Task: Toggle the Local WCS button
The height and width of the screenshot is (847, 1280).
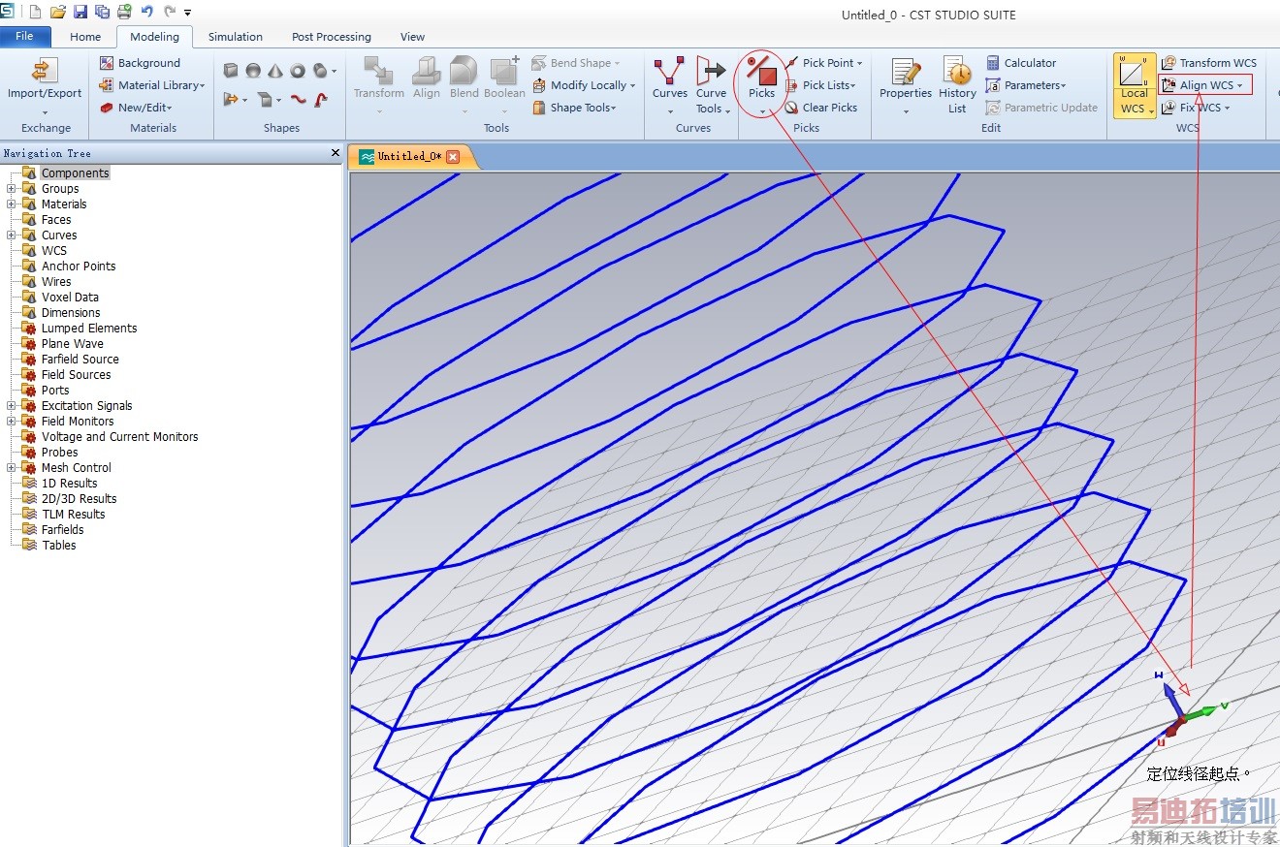Action: (x=1134, y=85)
